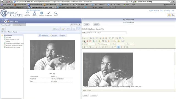This screenshot has width=176, height=99.
Task: Open the Engagement checkmark icon
Action: [49, 13]
